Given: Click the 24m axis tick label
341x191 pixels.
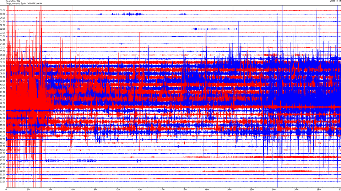Looking at the screenshot, I should pyautogui.click(x=274, y=190).
